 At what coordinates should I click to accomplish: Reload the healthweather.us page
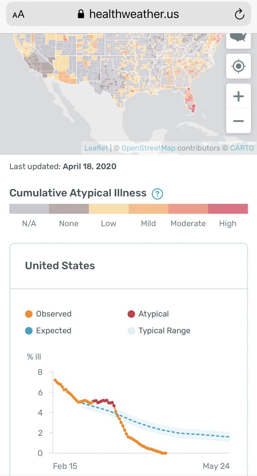(239, 15)
